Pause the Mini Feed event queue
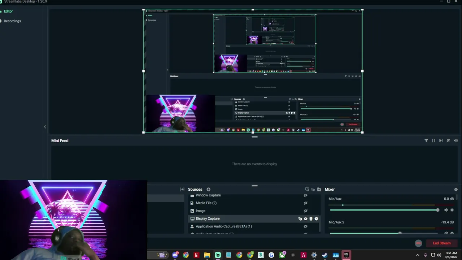Image resolution: width=462 pixels, height=260 pixels. coord(433,140)
